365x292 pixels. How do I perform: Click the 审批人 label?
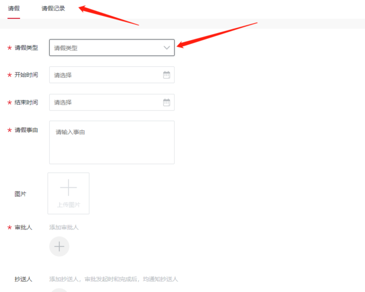click(x=23, y=228)
